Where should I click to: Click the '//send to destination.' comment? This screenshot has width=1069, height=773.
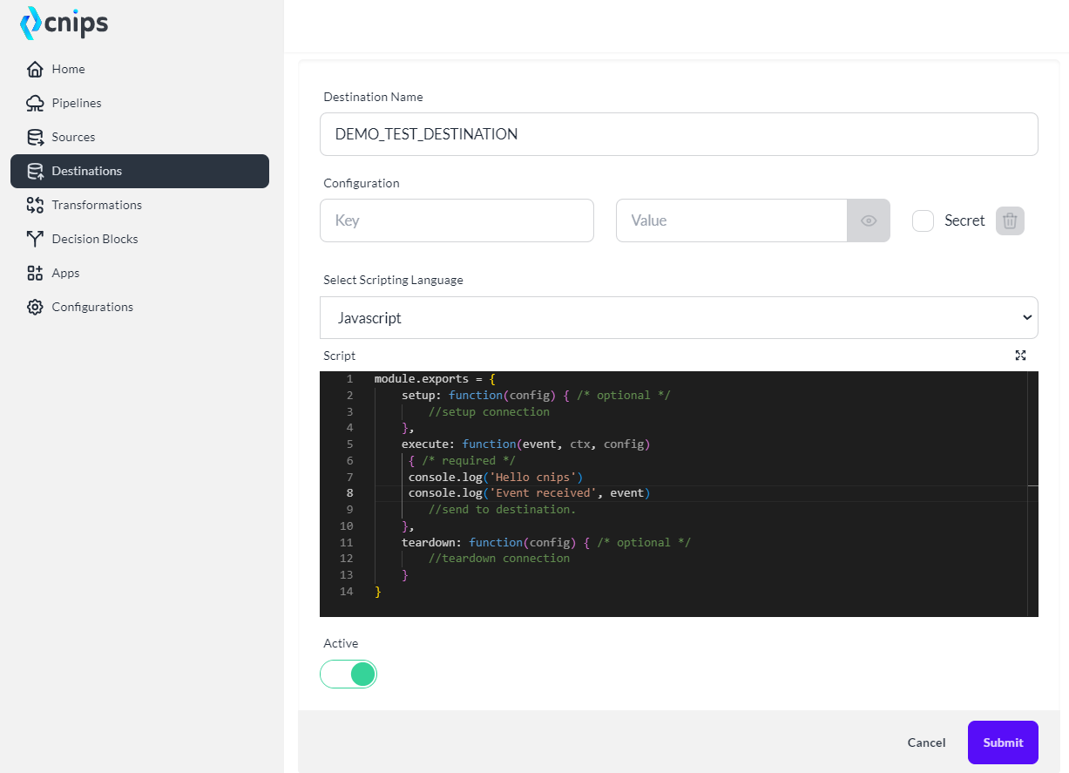[x=502, y=510]
